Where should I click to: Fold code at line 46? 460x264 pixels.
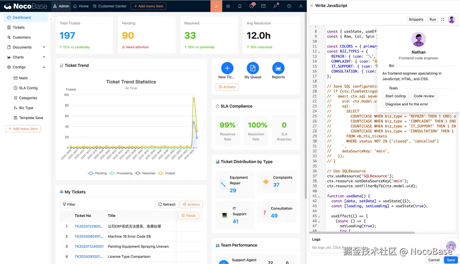tap(319, 221)
